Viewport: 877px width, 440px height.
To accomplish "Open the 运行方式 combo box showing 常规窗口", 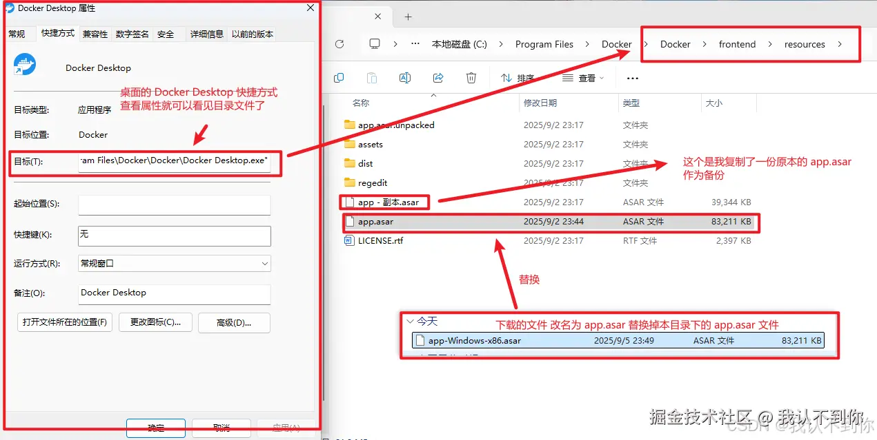I will point(175,263).
